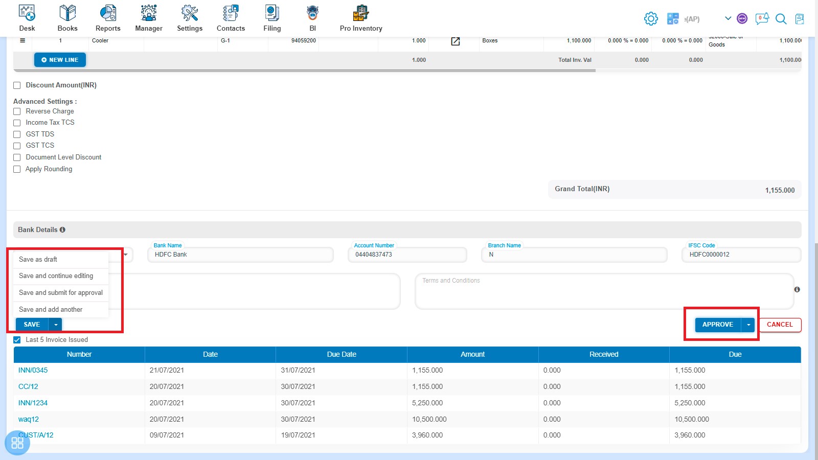The image size is (818, 460).
Task: Click the magnifier search icon
Action: pos(781,19)
